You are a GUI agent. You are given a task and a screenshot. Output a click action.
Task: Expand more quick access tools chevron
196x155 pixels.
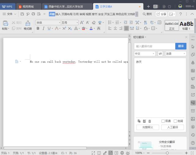tap(44, 14)
